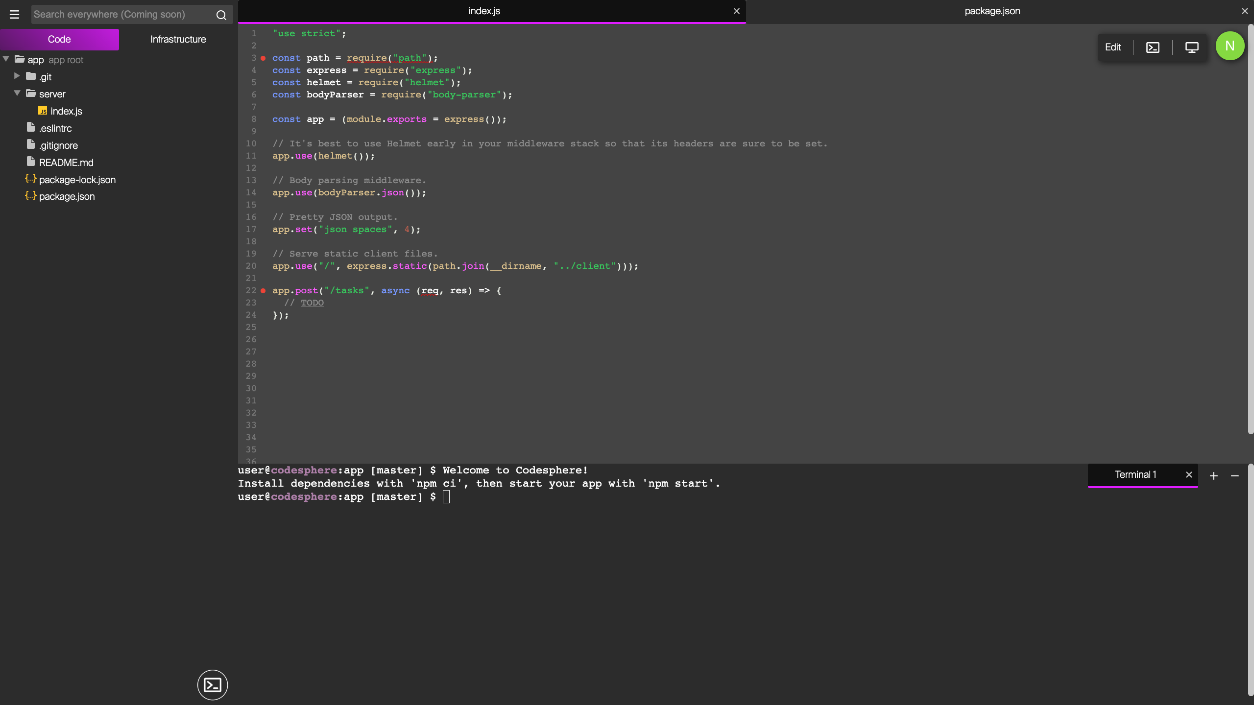Collapse the app root node

[5, 59]
